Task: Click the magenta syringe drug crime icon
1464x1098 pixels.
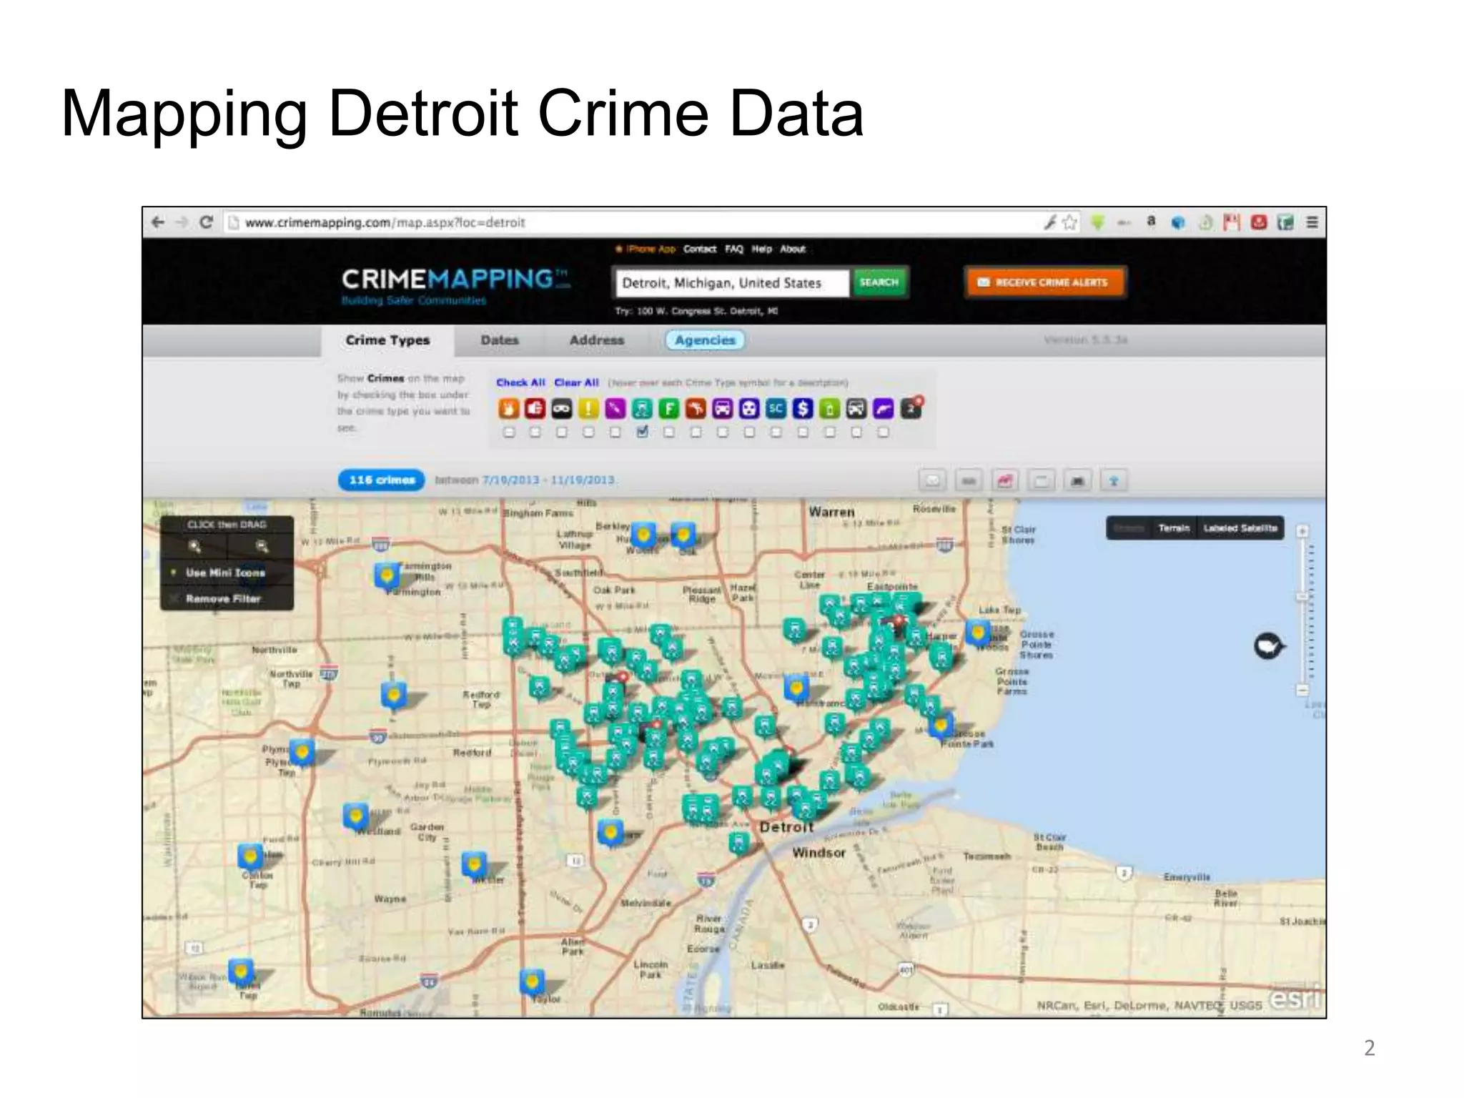Action: (615, 408)
